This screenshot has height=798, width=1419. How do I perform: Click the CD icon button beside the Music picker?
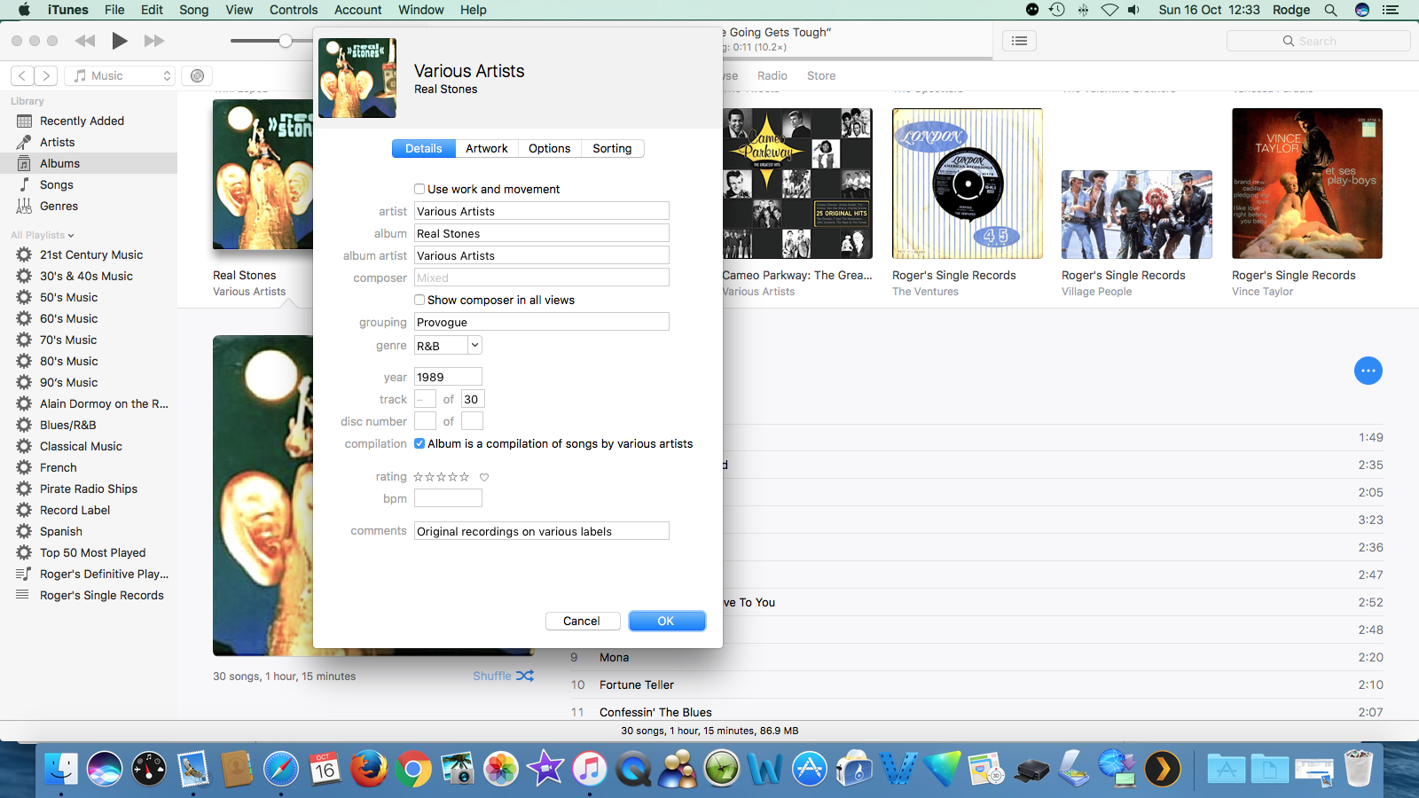coord(197,76)
